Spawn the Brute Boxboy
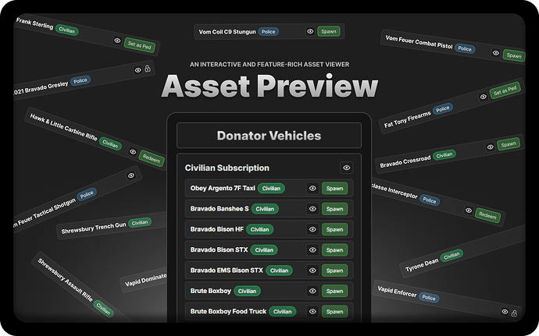 click(x=334, y=291)
